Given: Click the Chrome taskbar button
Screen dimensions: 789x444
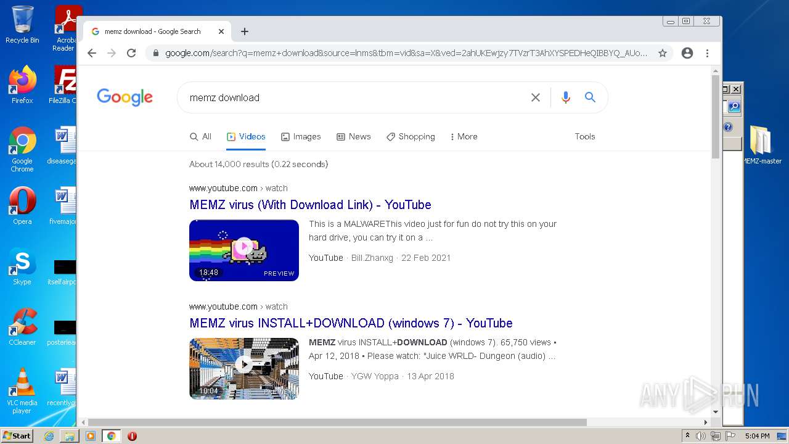Looking at the screenshot, I should click(x=111, y=436).
